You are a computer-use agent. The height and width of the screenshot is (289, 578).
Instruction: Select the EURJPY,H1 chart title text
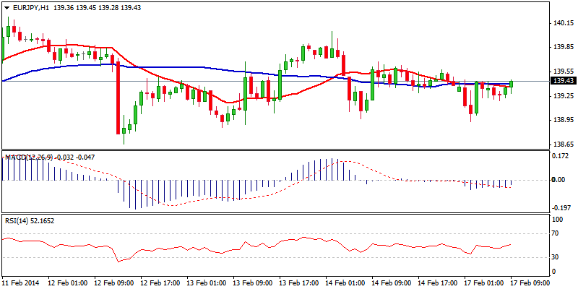30,8
